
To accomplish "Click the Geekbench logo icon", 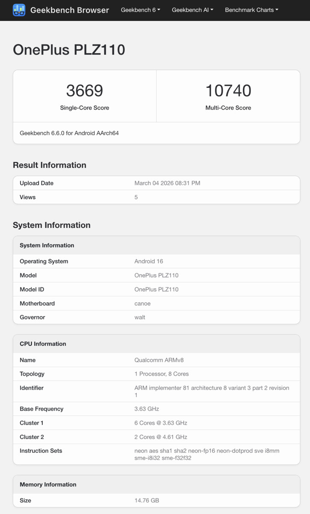I will (19, 10).
